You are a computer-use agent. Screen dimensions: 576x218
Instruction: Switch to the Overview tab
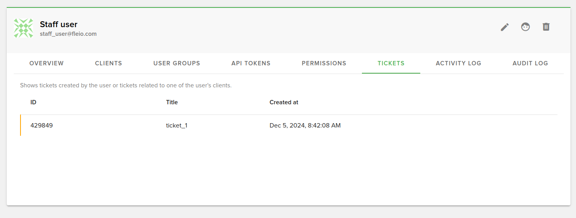[47, 63]
